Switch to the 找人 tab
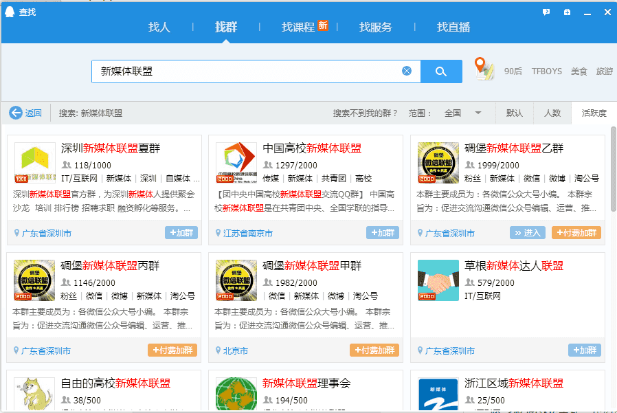The width and height of the screenshot is (617, 413). 159,27
